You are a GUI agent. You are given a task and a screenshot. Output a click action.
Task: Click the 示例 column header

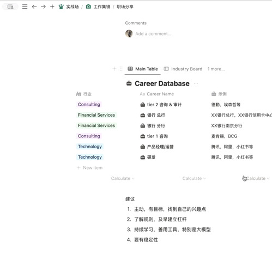(x=219, y=94)
